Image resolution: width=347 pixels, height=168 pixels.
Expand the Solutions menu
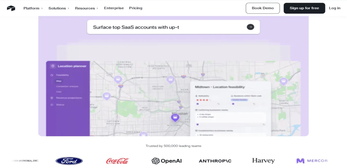[x=59, y=8]
